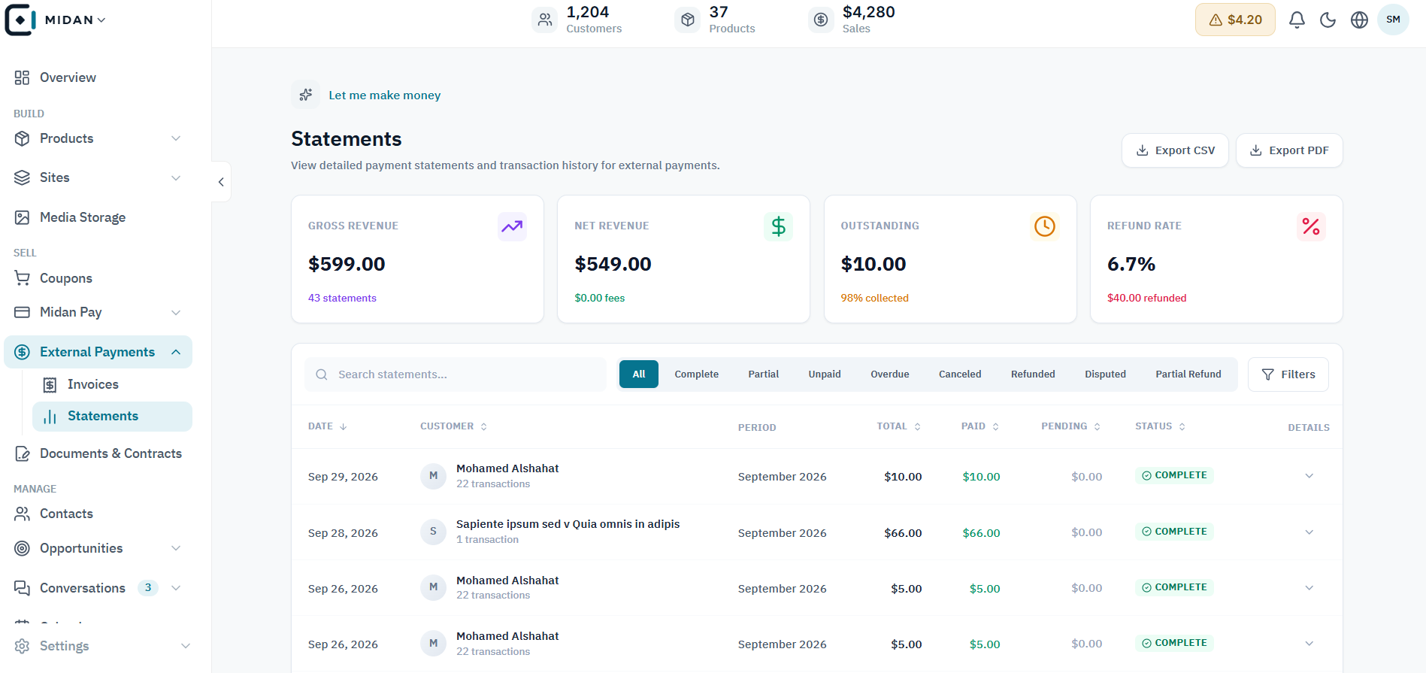This screenshot has height=673, width=1426.
Task: Open the notifications bell
Action: click(x=1297, y=20)
